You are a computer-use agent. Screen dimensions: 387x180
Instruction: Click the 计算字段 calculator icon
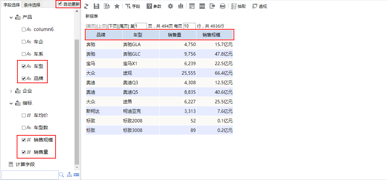pos(11,164)
